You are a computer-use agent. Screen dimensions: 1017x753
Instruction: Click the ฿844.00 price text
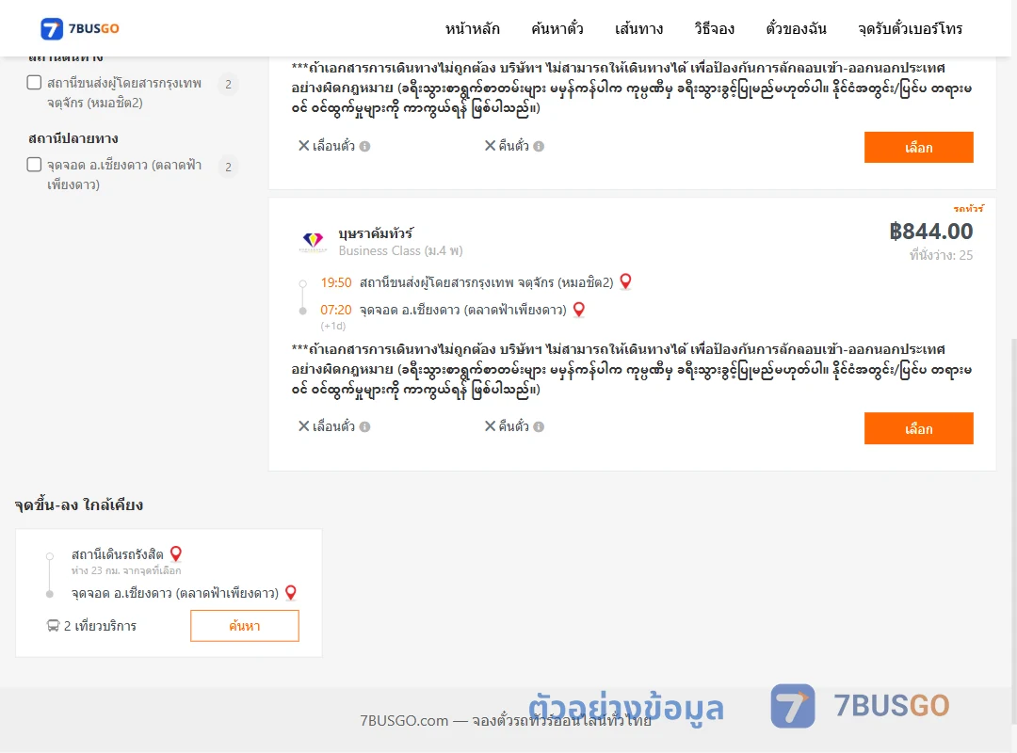930,232
